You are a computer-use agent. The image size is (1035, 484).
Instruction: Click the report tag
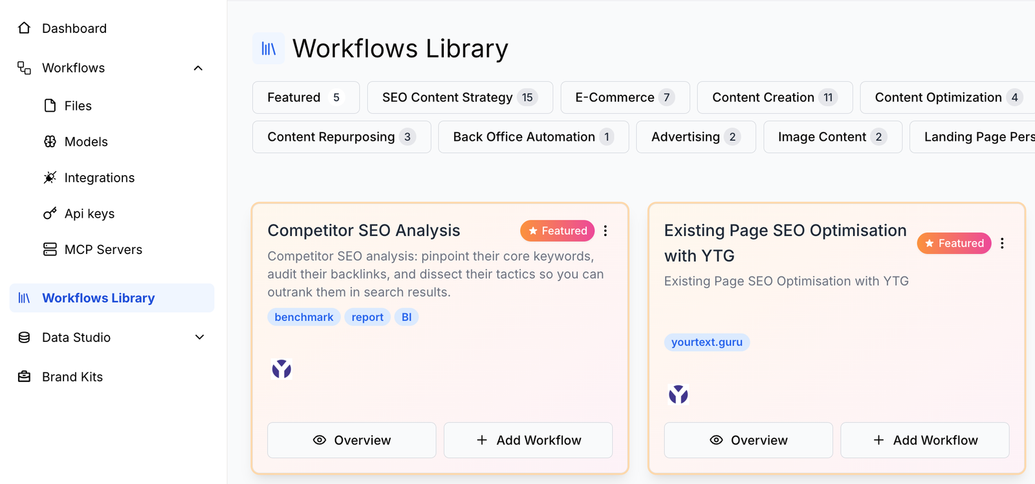(367, 317)
